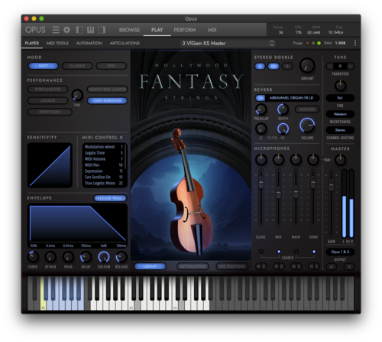Image resolution: width=382 pixels, height=342 pixels.
Task: Click the Master pan knob
Action: pos(340,160)
